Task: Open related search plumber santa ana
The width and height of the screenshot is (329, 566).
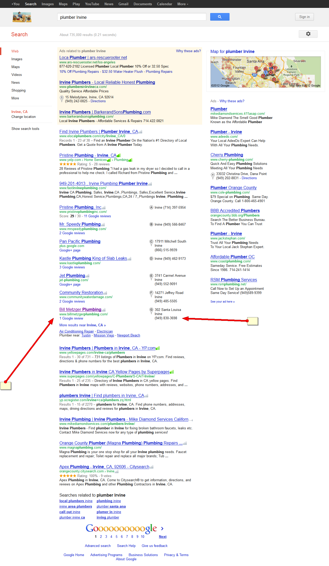Action: pyautogui.click(x=111, y=507)
